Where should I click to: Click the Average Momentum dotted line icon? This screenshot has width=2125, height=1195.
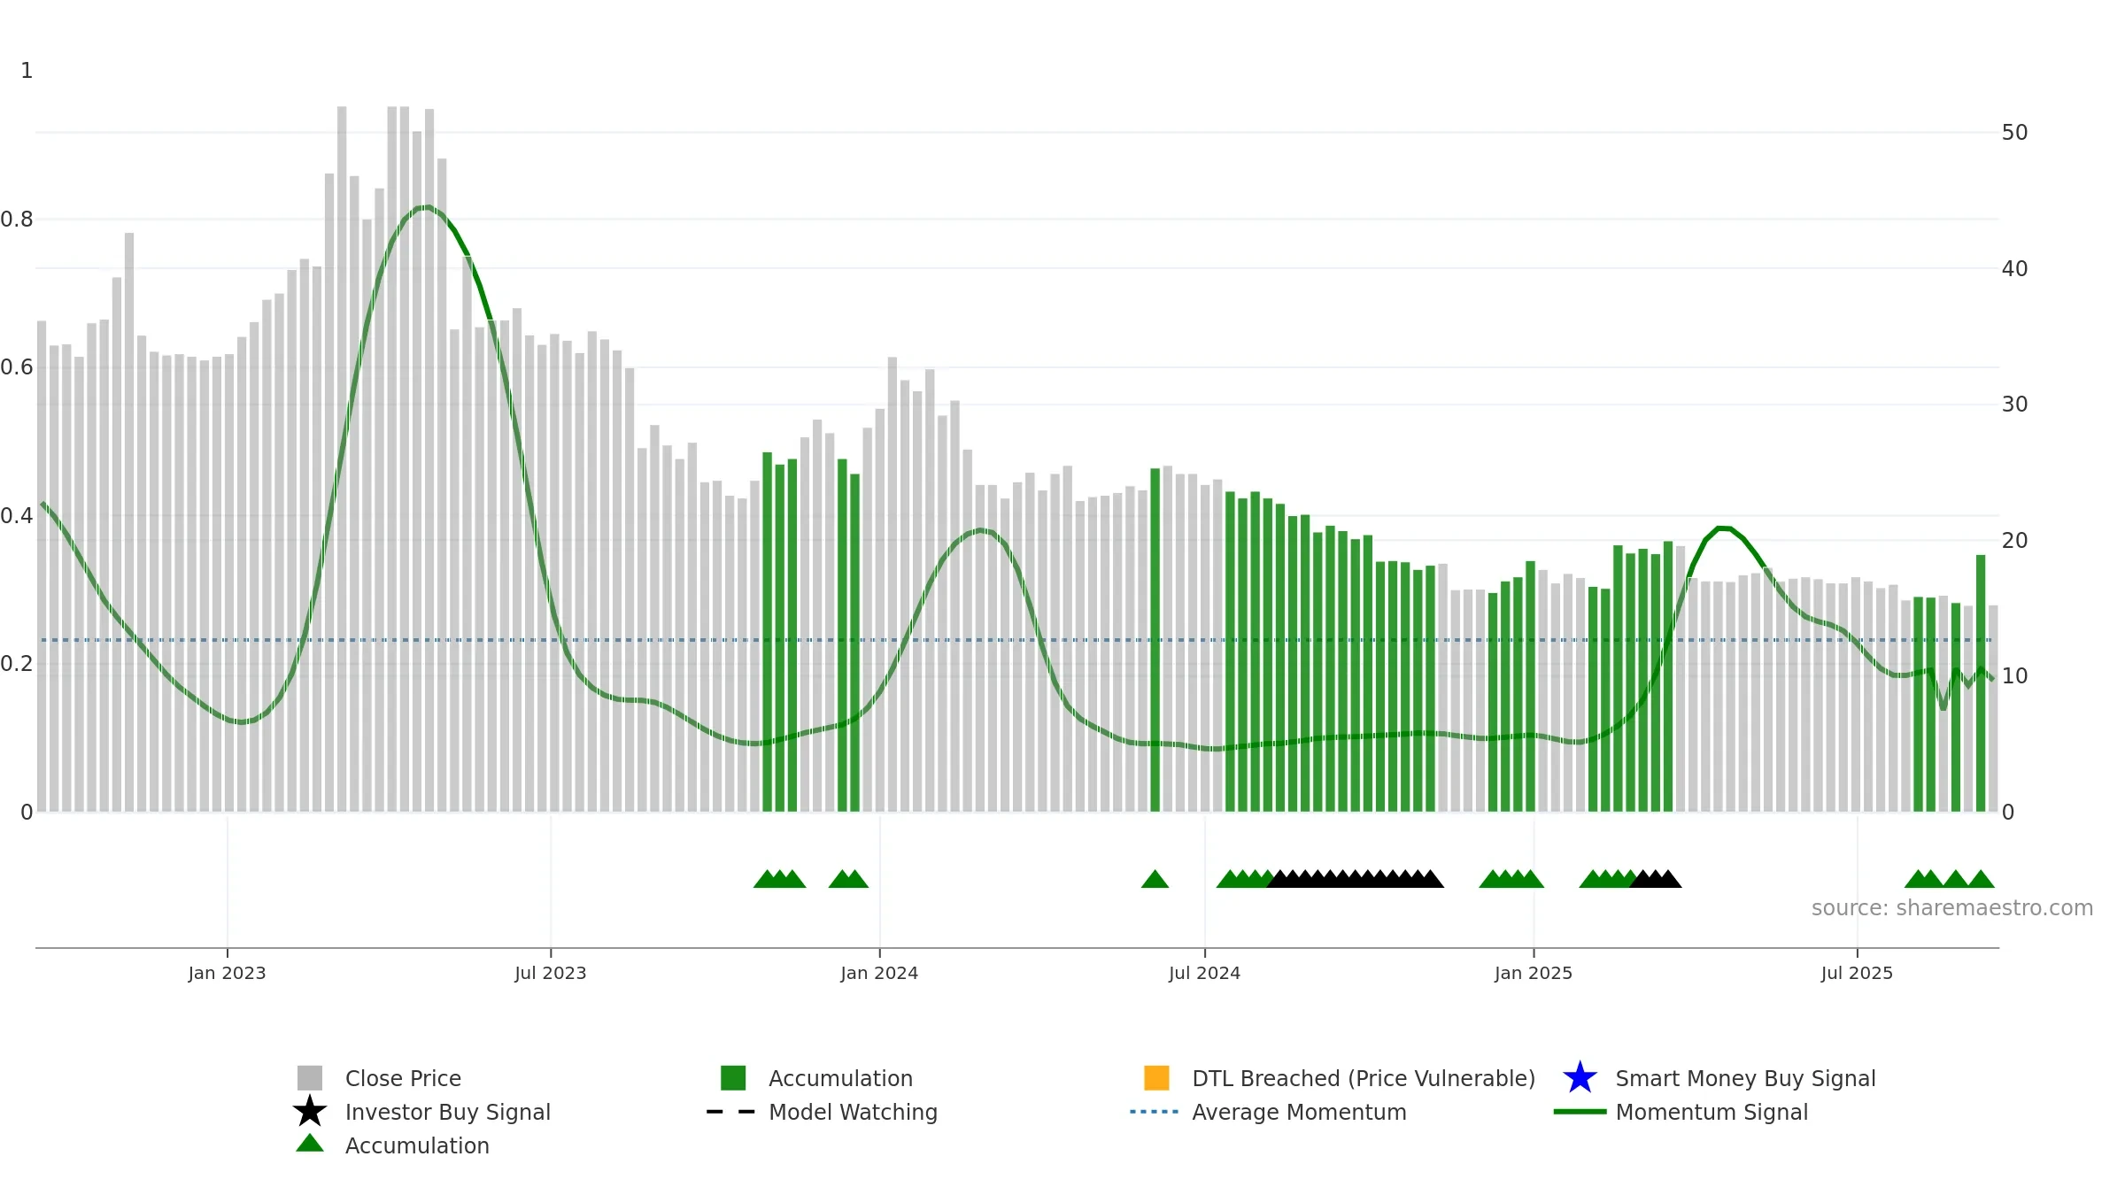pyautogui.click(x=1155, y=1112)
